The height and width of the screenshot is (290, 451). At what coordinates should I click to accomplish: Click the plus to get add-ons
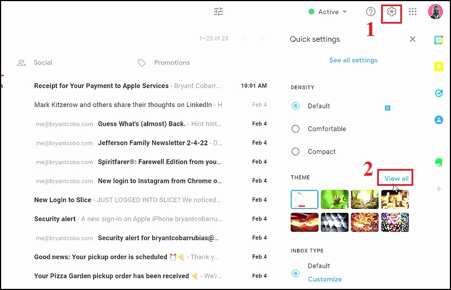point(439,189)
